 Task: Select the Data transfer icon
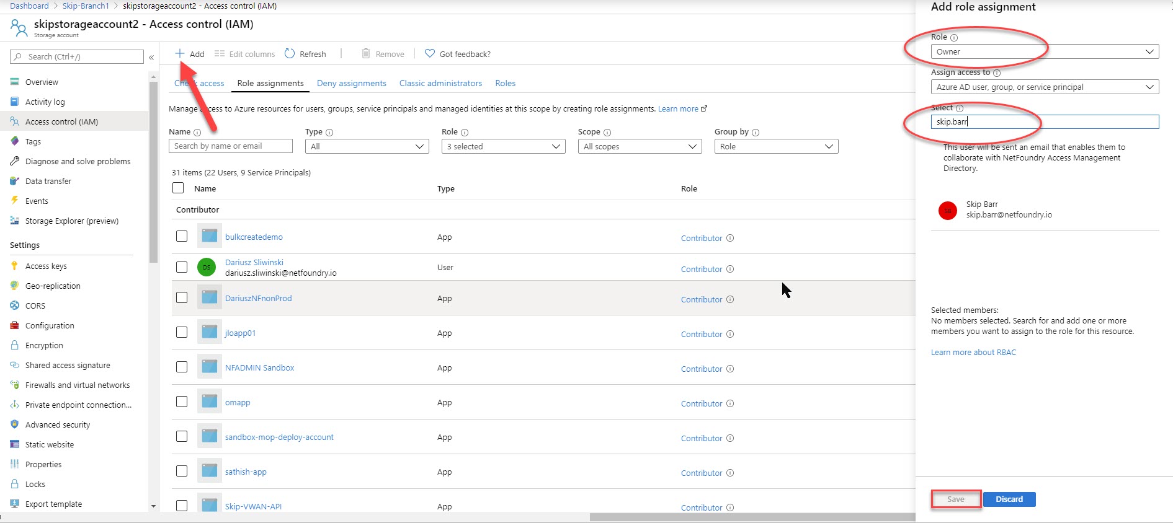tap(15, 181)
